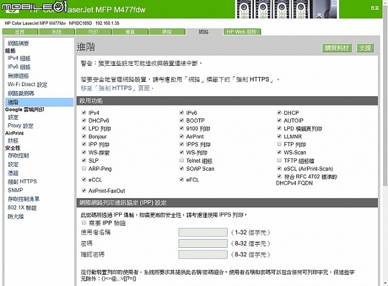Enable the ARP-Ping checkbox
The height and width of the screenshot is (286, 388).
click(x=84, y=169)
